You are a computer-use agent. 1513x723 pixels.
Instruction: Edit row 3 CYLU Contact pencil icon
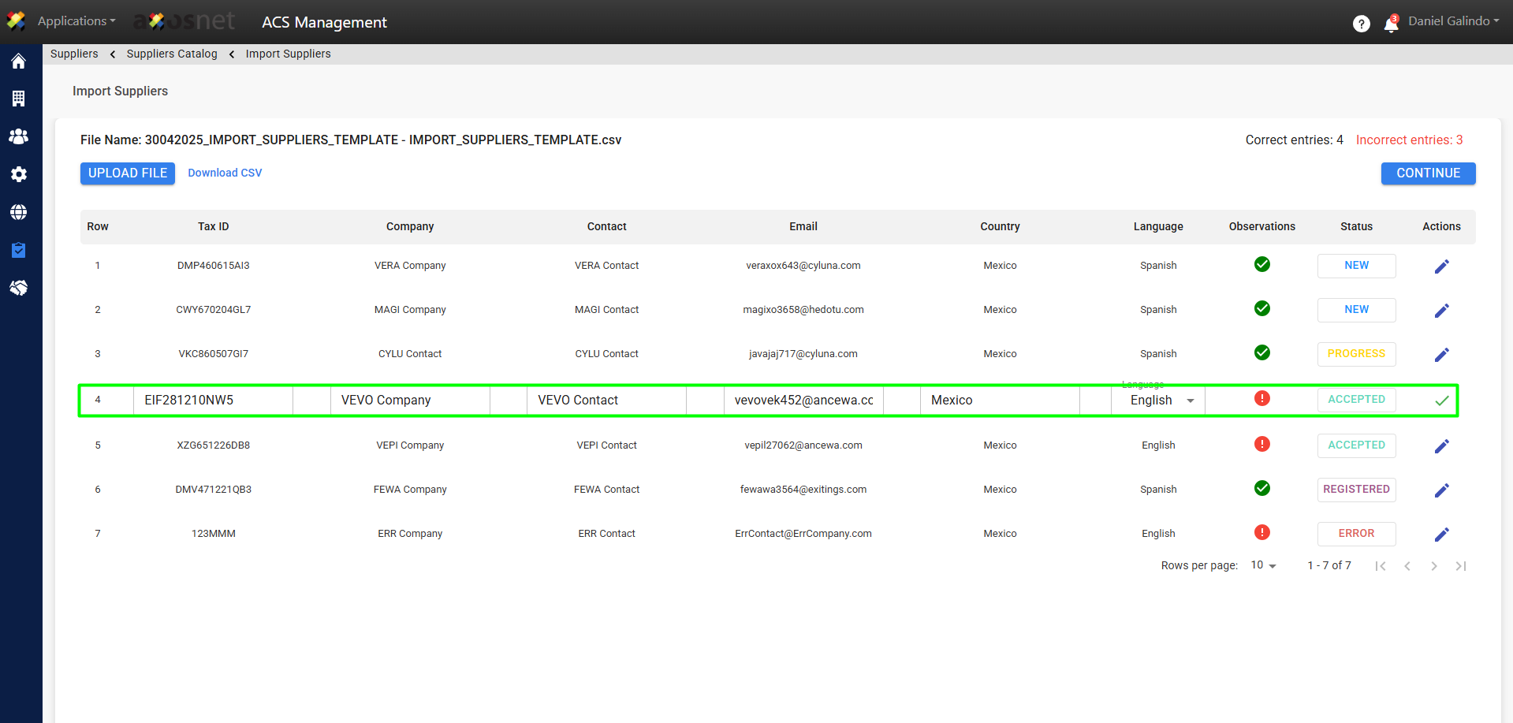(1442, 355)
